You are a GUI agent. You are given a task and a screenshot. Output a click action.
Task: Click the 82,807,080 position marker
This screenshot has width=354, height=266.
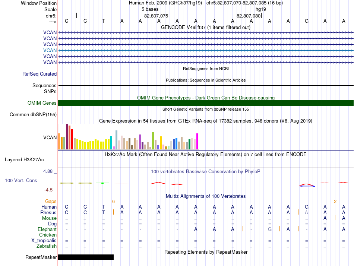pos(249,16)
